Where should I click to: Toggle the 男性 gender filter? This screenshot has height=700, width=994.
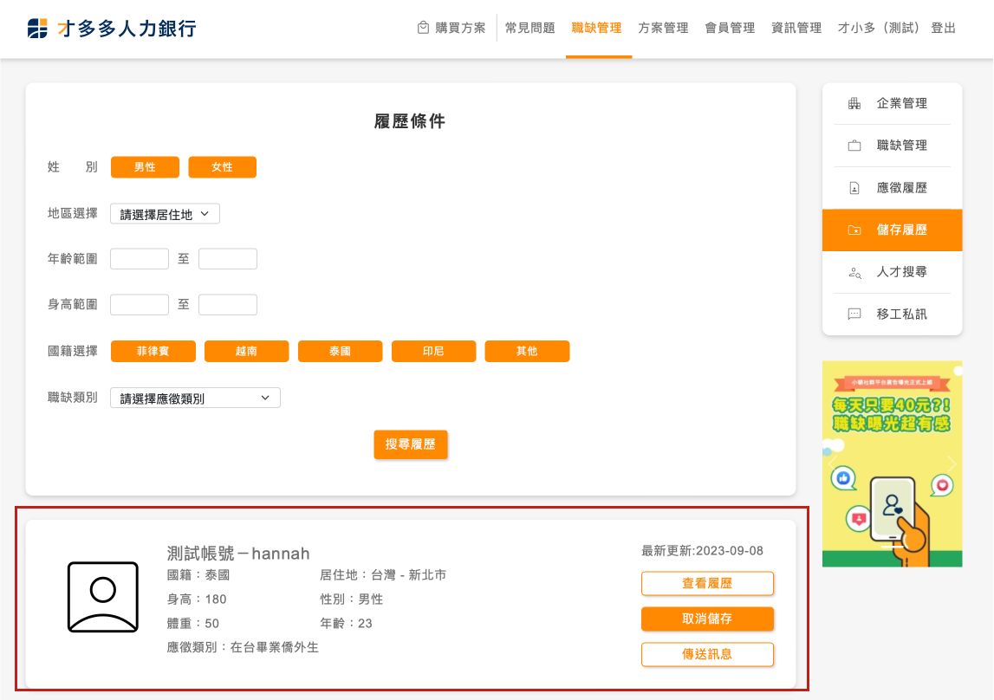click(145, 167)
